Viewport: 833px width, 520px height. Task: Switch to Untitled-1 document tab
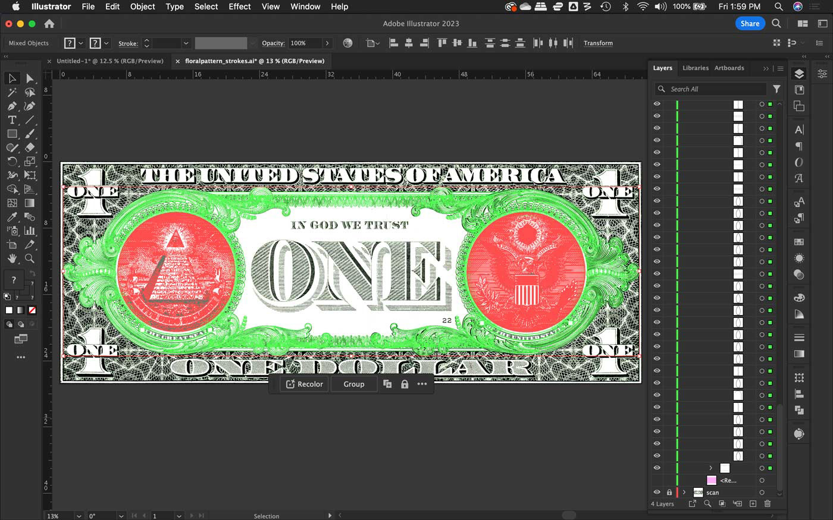(x=110, y=61)
